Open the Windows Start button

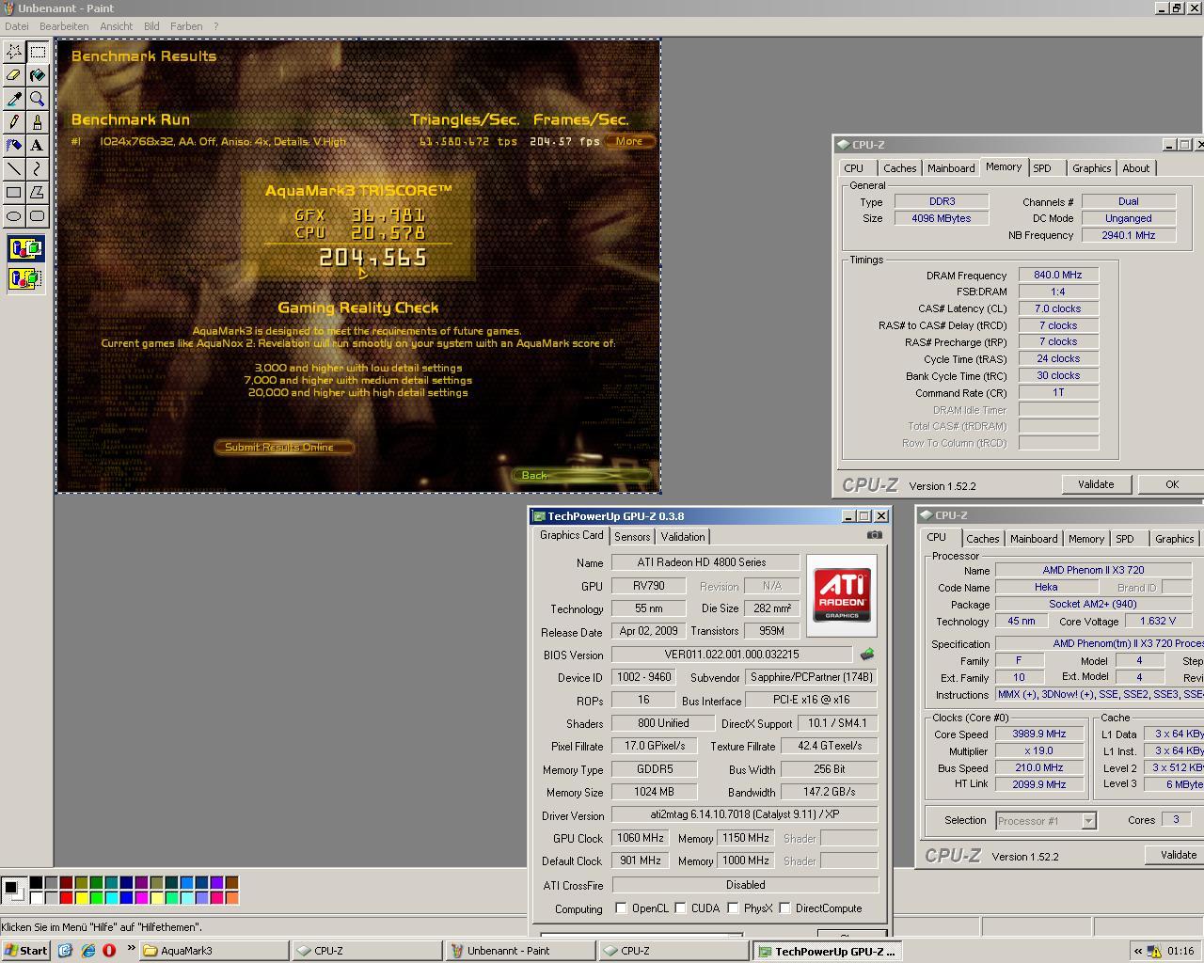click(26, 951)
